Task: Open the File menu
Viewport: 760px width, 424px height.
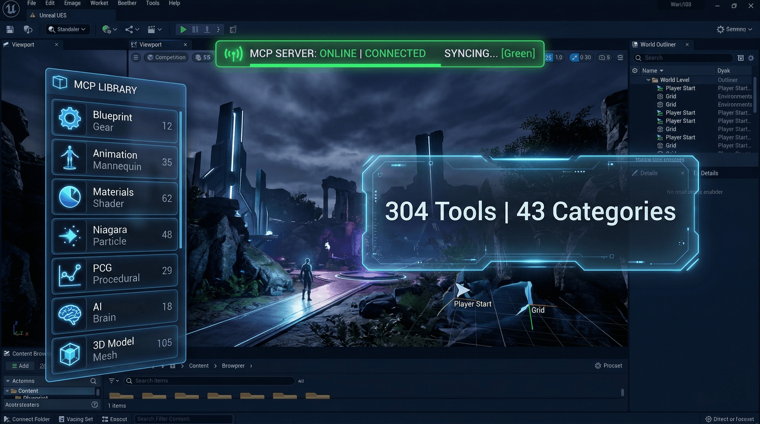Action: tap(31, 3)
